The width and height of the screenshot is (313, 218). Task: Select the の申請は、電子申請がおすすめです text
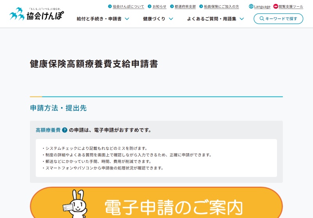[110, 130]
